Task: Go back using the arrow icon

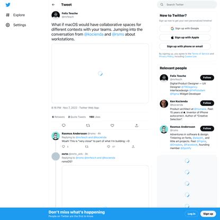Action: 54,5
